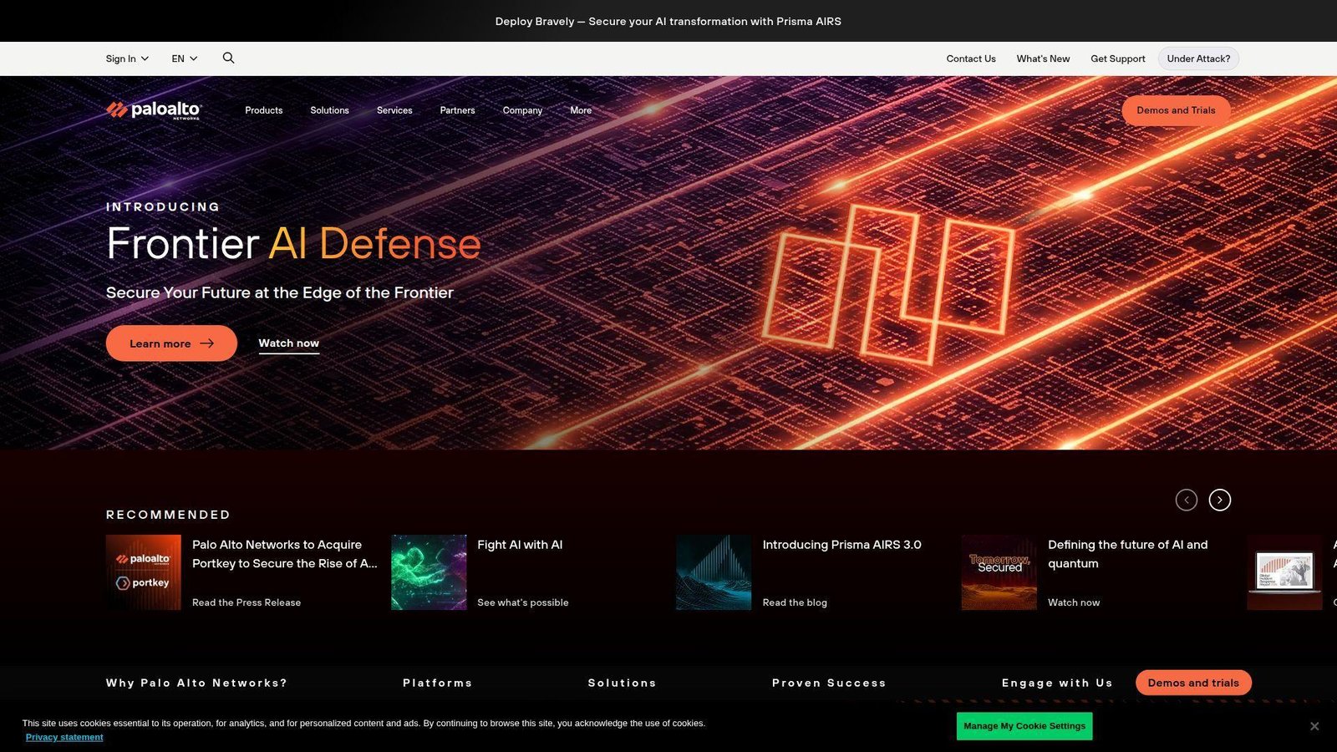
Task: Click the Palo Alto Networks logo
Action: click(x=154, y=110)
